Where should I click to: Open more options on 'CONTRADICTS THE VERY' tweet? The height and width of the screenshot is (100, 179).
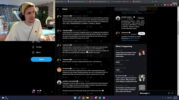click(109, 30)
